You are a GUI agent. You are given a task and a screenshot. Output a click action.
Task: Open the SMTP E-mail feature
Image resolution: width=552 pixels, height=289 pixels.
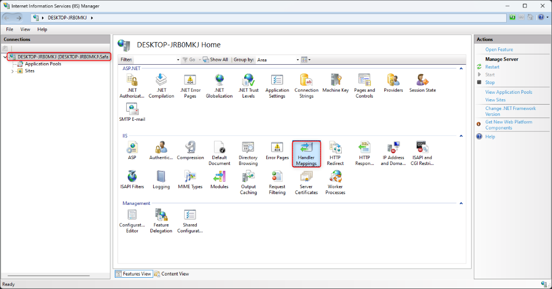pos(132,112)
